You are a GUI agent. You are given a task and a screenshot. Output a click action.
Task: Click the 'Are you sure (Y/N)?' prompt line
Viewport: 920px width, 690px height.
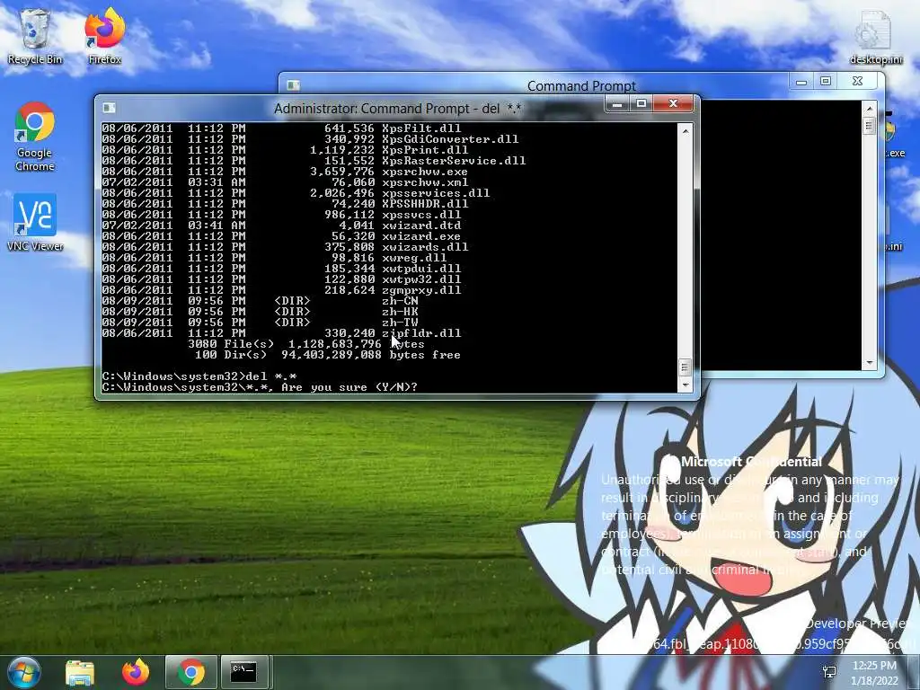point(260,387)
